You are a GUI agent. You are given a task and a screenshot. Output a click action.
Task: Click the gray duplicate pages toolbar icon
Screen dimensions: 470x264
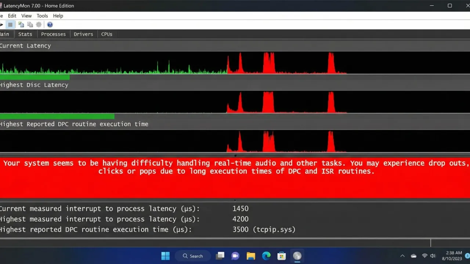click(x=30, y=25)
